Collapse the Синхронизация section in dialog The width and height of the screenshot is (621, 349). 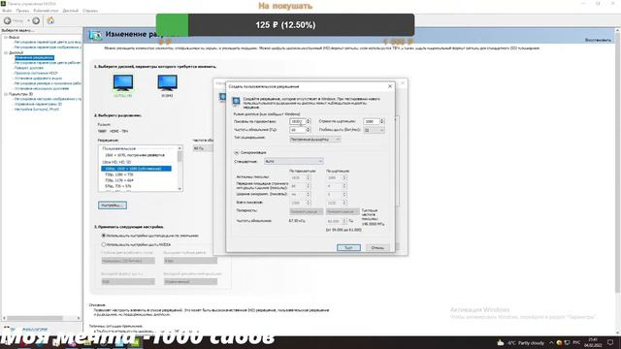click(237, 152)
